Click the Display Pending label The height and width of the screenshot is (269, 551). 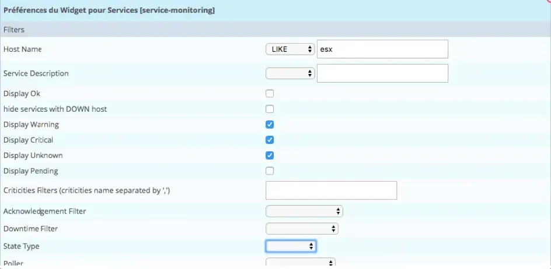[x=30, y=171]
